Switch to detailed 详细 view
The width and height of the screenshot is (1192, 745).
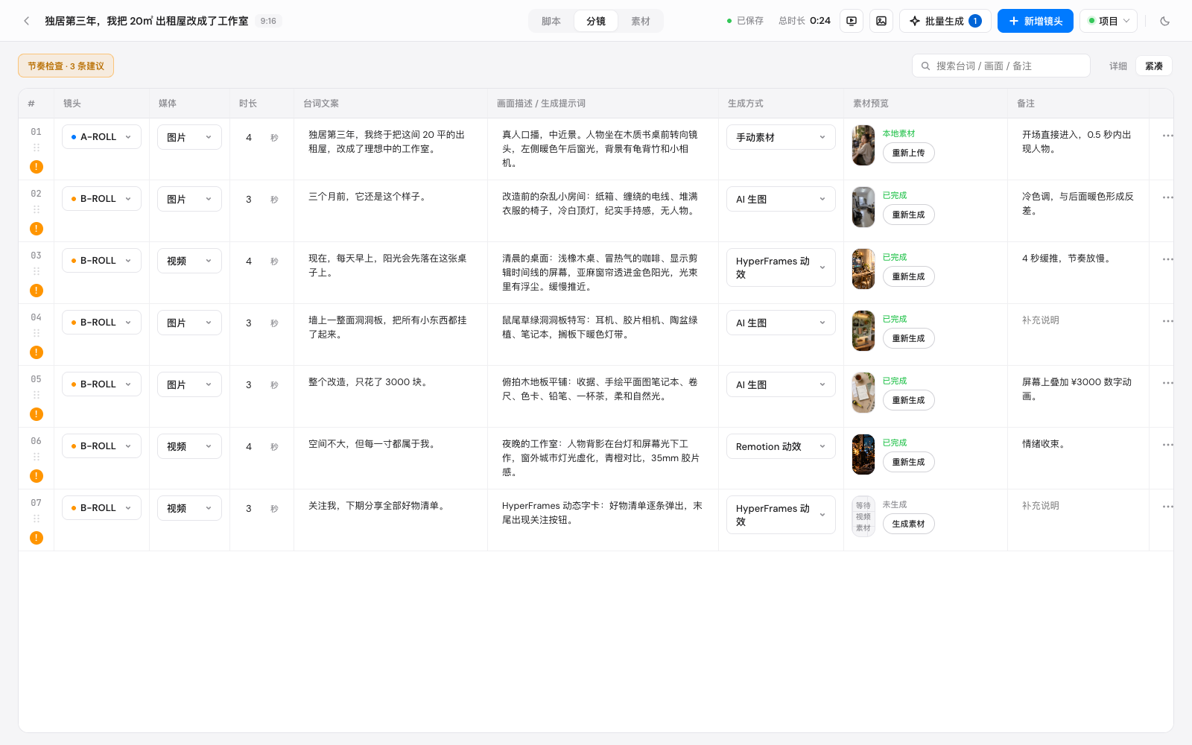coord(1117,66)
